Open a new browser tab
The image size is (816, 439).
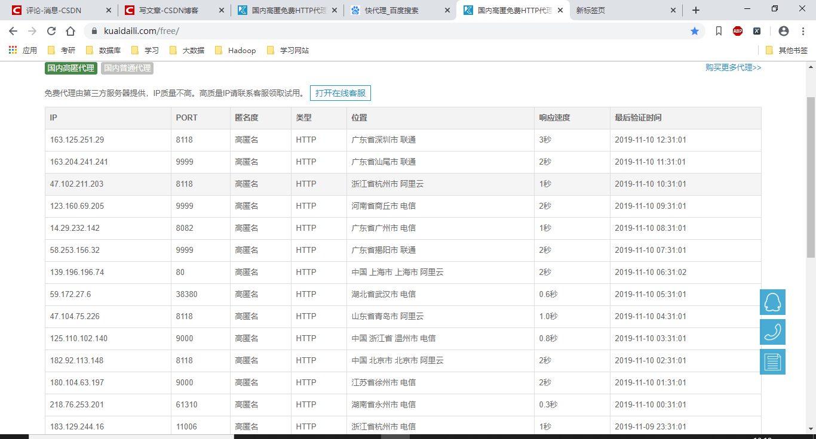[696, 10]
